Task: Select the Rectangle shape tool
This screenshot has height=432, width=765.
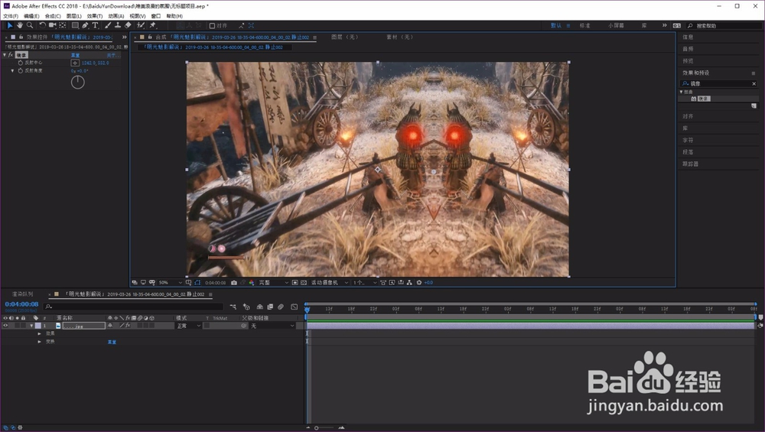Action: click(x=75, y=25)
